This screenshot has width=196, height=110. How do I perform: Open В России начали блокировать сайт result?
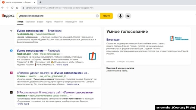[55, 93]
